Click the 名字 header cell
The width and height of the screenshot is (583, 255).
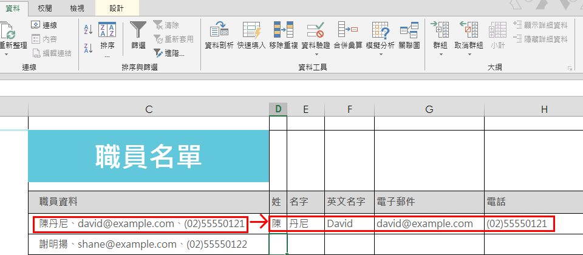click(x=305, y=202)
